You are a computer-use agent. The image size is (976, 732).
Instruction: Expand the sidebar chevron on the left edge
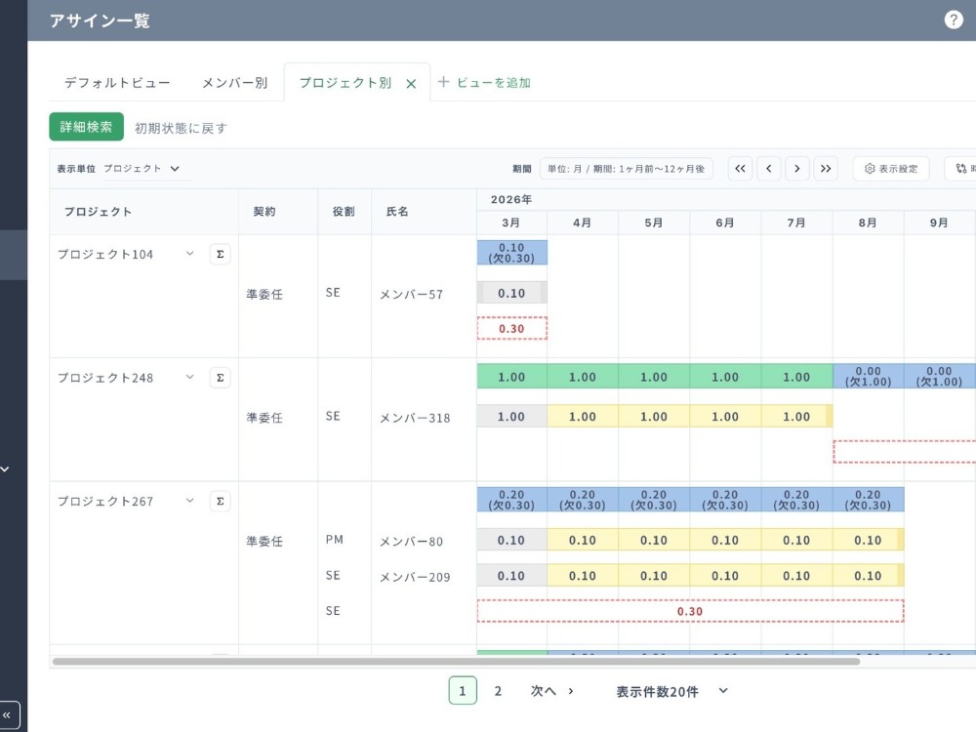pos(5,468)
